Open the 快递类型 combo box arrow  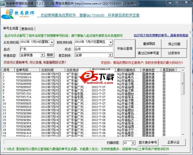(x=42, y=55)
